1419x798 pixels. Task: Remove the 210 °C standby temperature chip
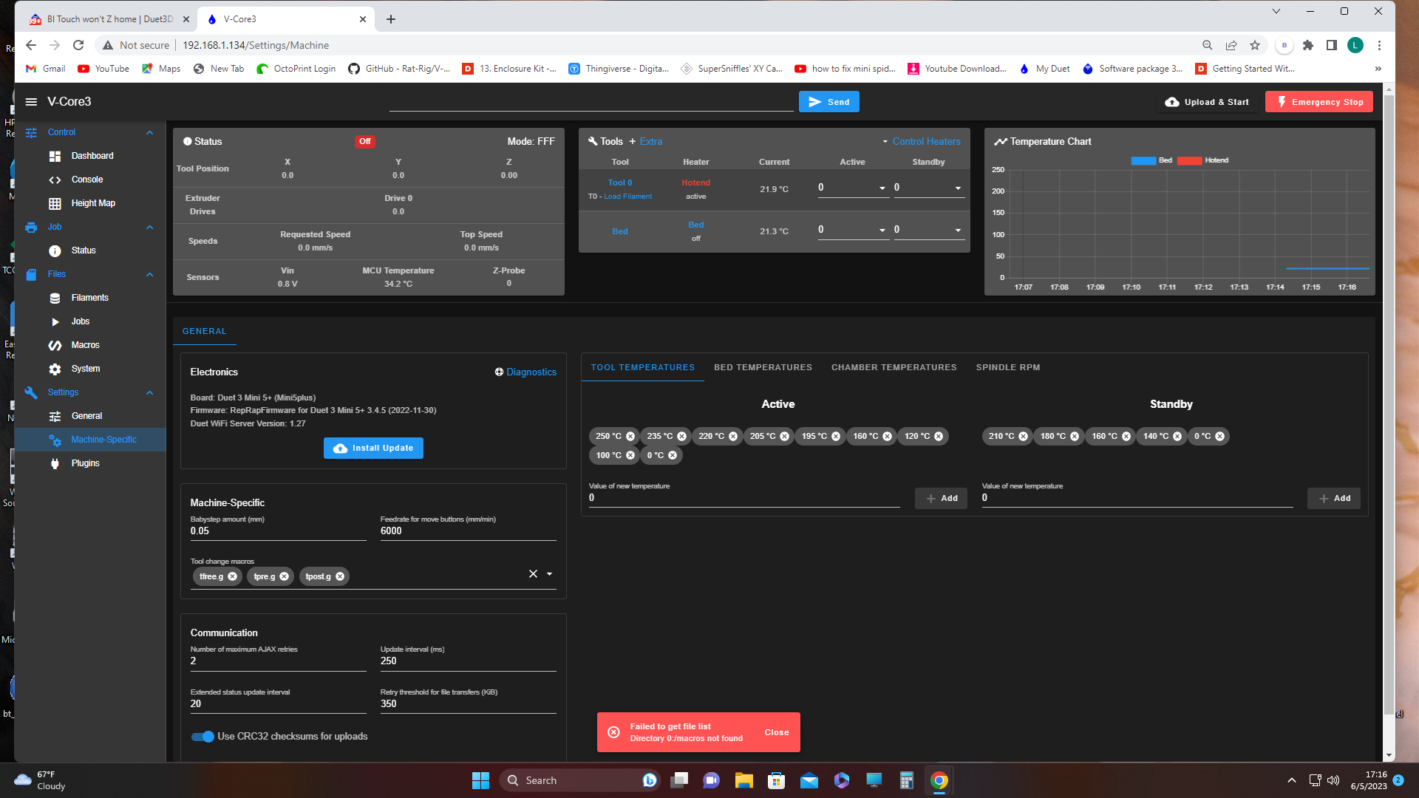point(1023,437)
